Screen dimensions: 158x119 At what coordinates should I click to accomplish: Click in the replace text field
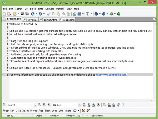[66, 105]
